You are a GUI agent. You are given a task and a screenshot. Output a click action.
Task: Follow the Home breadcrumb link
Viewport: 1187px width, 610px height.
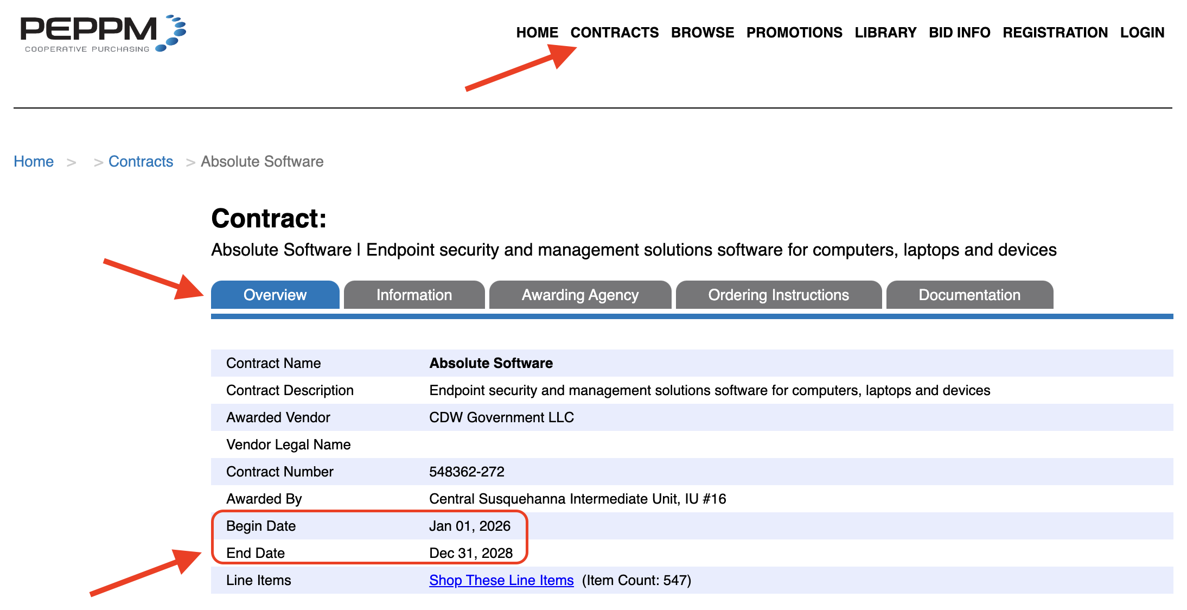pos(34,162)
